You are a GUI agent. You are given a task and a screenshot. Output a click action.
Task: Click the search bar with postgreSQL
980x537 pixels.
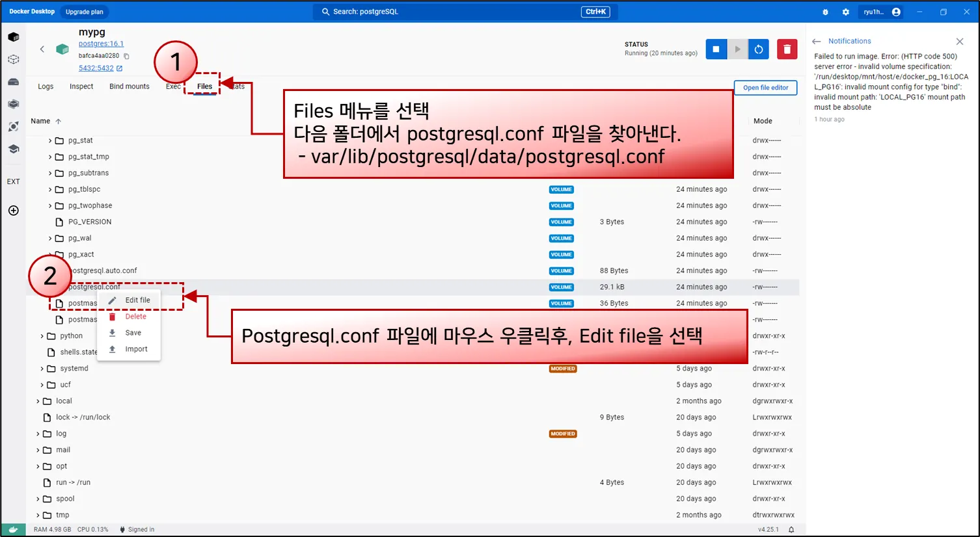pyautogui.click(x=465, y=12)
